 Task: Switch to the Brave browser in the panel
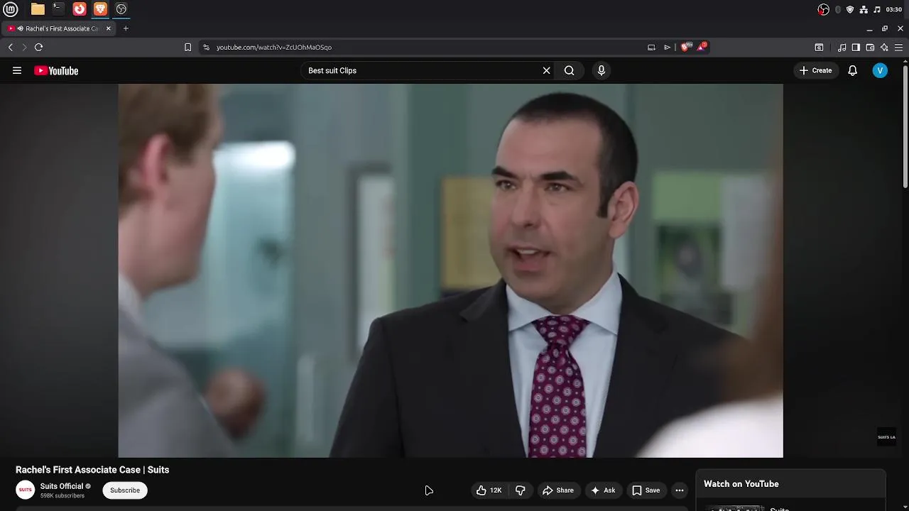point(100,9)
